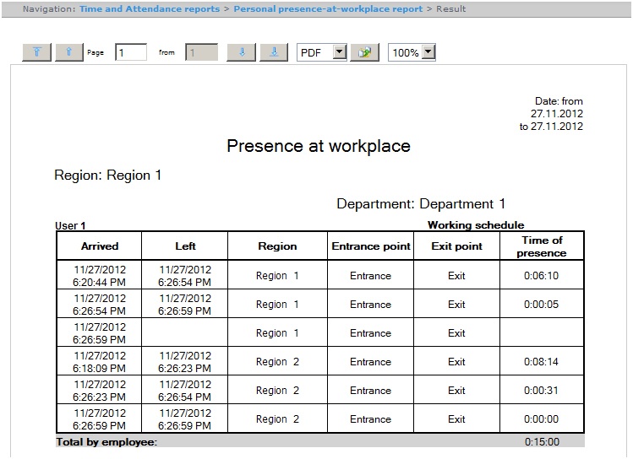
Task: Click the current page number field
Action: (131, 52)
